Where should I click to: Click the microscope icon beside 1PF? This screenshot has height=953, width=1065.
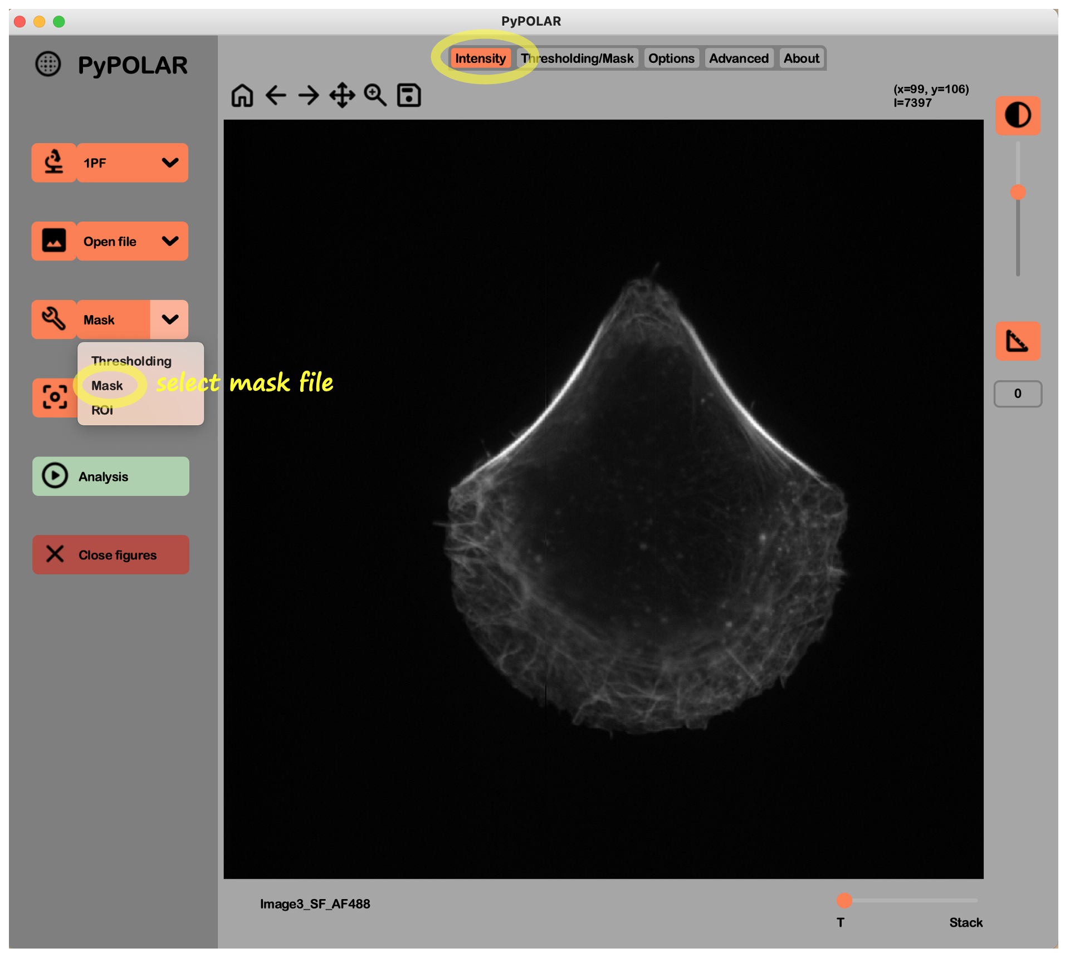point(54,162)
